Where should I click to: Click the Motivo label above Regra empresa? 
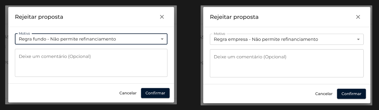pos(219,34)
